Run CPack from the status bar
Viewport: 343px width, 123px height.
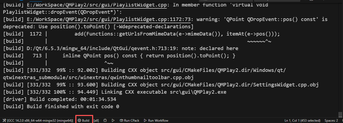pyautogui.click(x=130, y=121)
